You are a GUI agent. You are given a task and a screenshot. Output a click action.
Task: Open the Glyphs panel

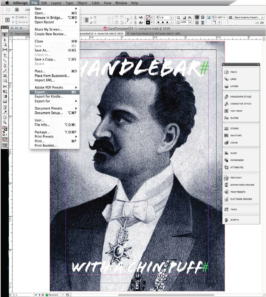pyautogui.click(x=234, y=118)
